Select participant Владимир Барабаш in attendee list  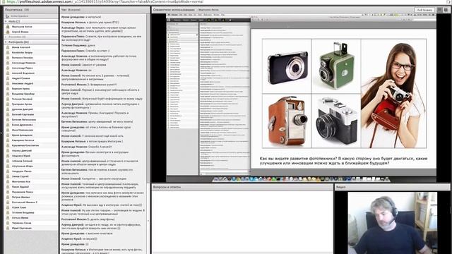pyautogui.click(x=31, y=94)
